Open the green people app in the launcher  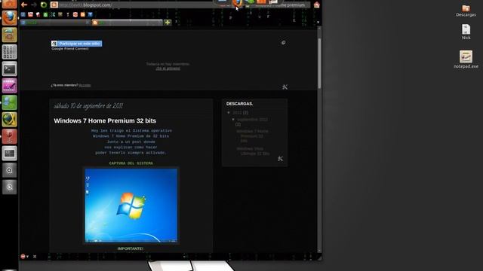[9, 102]
